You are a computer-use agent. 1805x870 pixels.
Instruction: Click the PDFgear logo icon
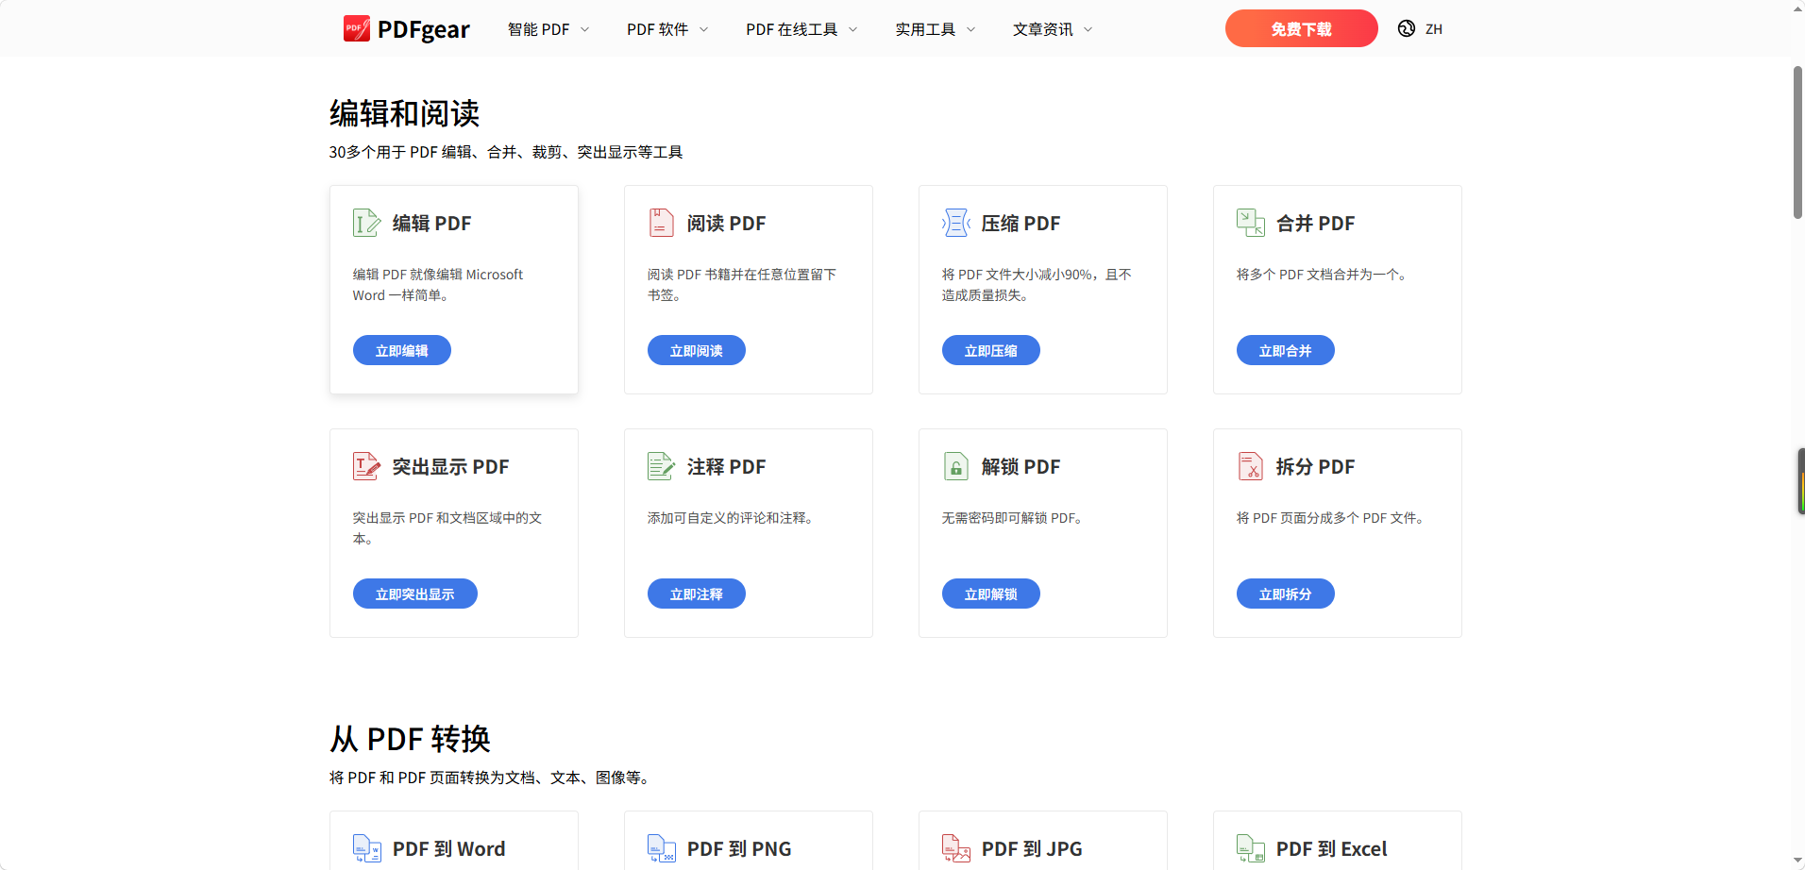point(356,28)
